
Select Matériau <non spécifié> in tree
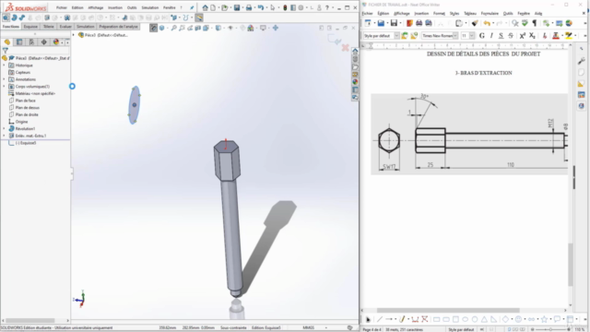35,93
